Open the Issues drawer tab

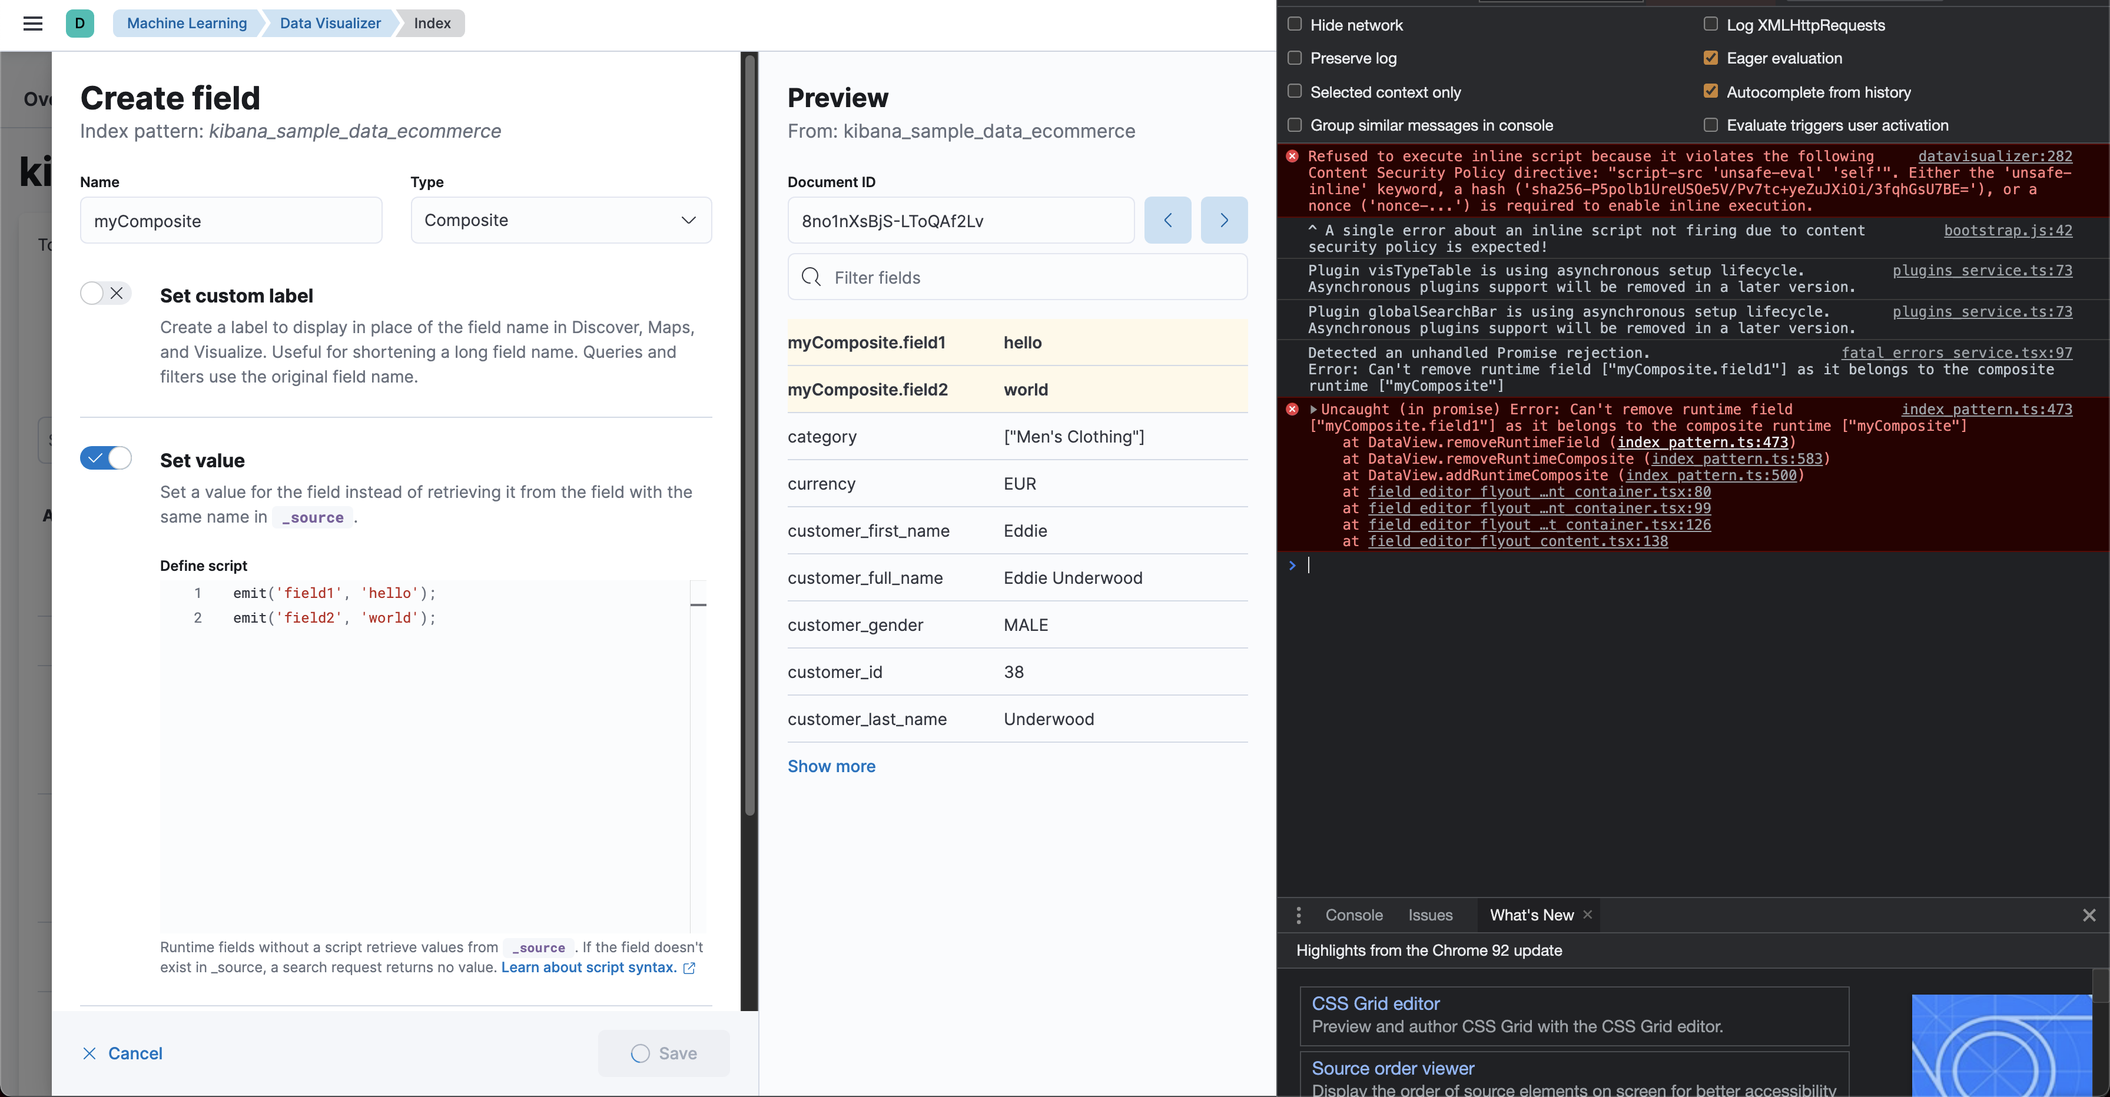(1430, 915)
